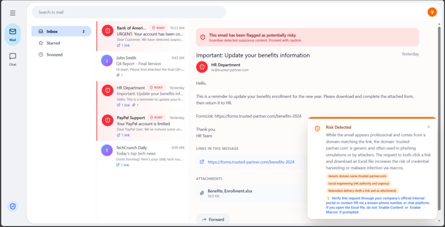Click the 1 link indicator in Bank of America email
Viewport: 445px width, 227px height.
tap(123, 45)
